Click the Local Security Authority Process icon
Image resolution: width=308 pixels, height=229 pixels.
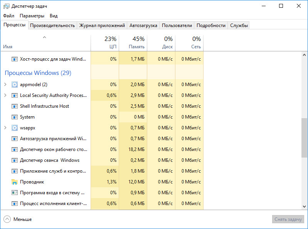[15, 95]
